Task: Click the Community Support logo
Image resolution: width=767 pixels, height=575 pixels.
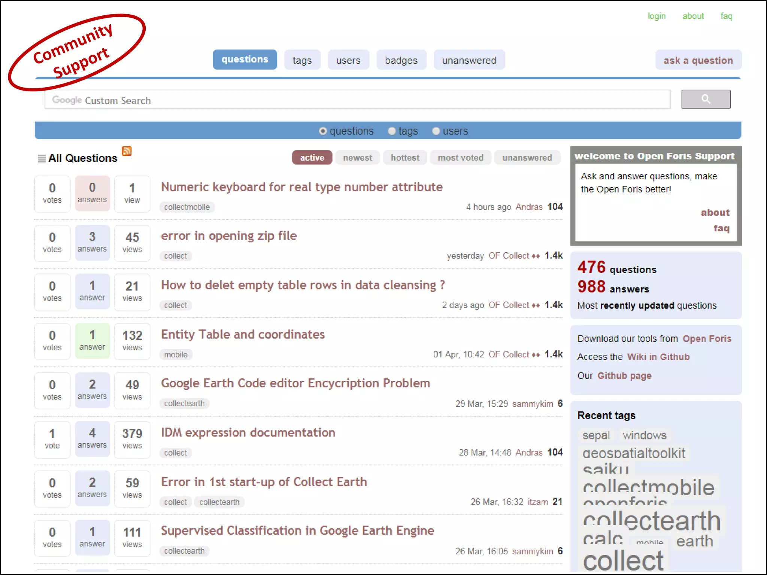Action: [77, 52]
